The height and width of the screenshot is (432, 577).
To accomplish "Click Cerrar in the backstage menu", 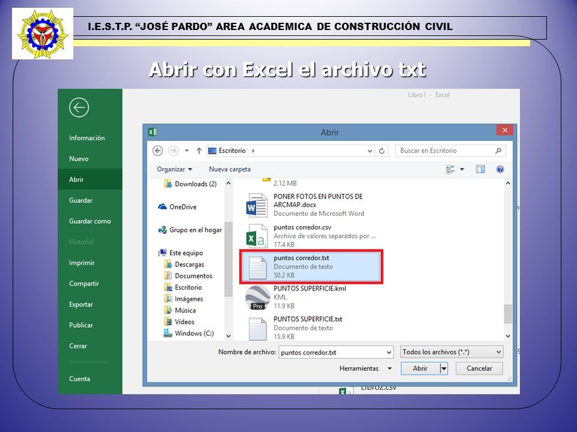I will pos(78,346).
